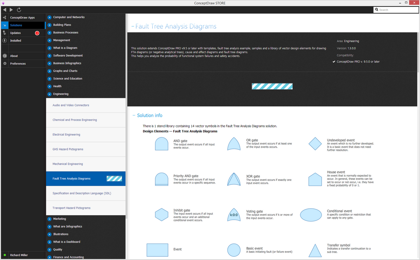The width and height of the screenshot is (420, 260).
Task: Select the Voting gate k:0:0 icon
Action: point(234,215)
